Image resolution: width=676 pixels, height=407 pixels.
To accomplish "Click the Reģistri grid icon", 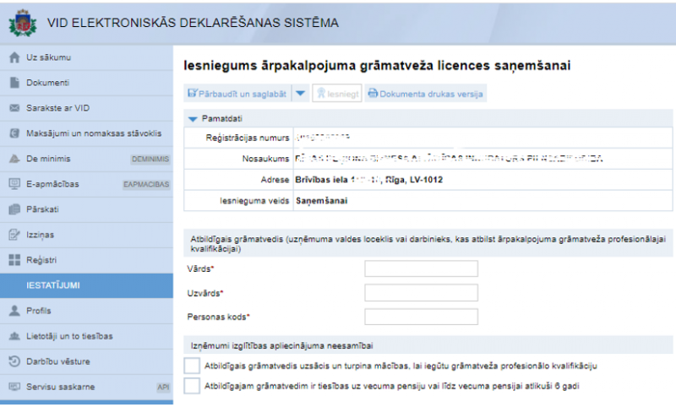I will (x=14, y=259).
